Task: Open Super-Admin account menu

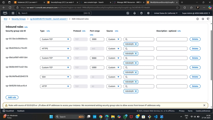Action: [196, 13]
